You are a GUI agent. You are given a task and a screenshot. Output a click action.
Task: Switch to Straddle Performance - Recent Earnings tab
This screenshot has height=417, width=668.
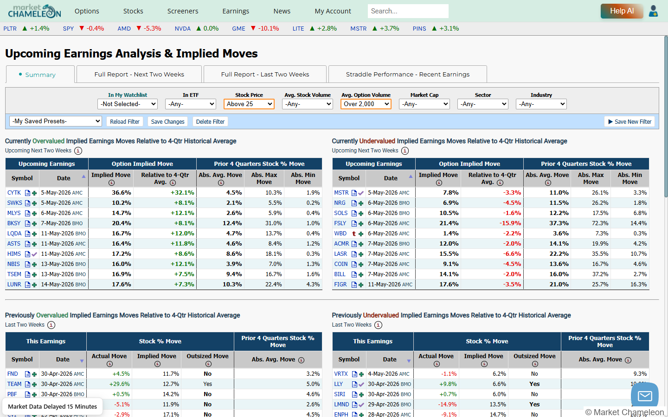click(408, 74)
